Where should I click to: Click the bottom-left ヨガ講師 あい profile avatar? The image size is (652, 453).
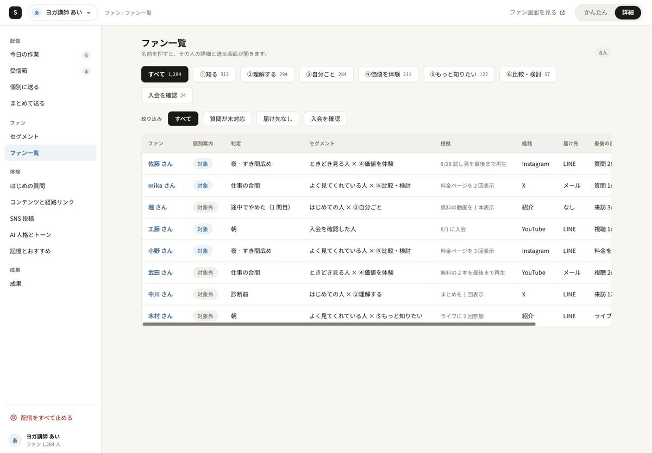(15, 440)
